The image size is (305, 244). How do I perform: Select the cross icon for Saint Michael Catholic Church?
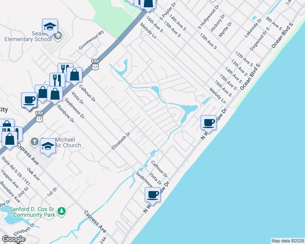click(35, 142)
